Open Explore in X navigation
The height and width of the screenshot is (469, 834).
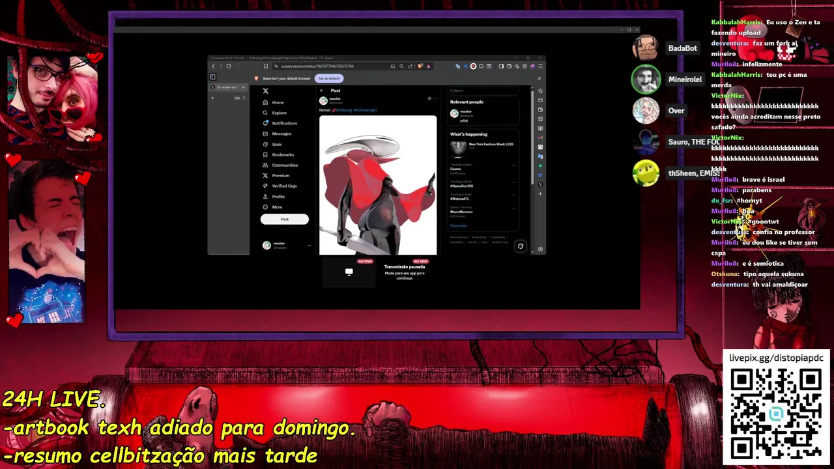(274, 113)
